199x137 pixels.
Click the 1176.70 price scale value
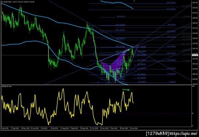coord(195,28)
